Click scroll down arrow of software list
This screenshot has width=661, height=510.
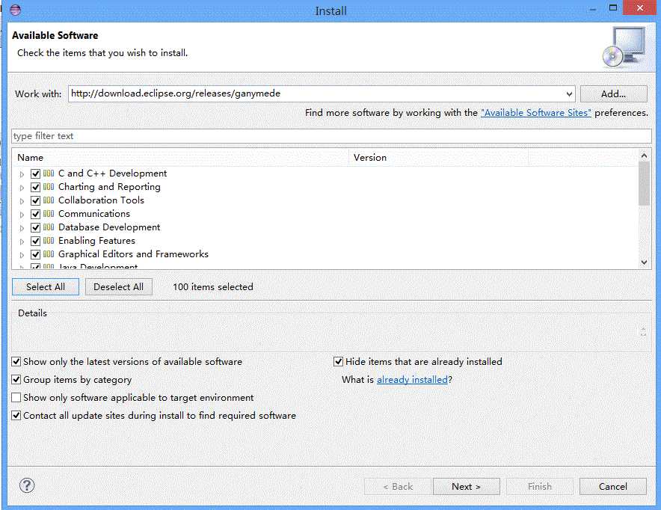pyautogui.click(x=644, y=262)
